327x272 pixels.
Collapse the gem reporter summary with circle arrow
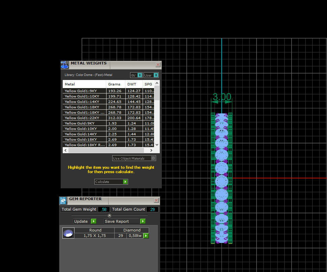coord(110,215)
